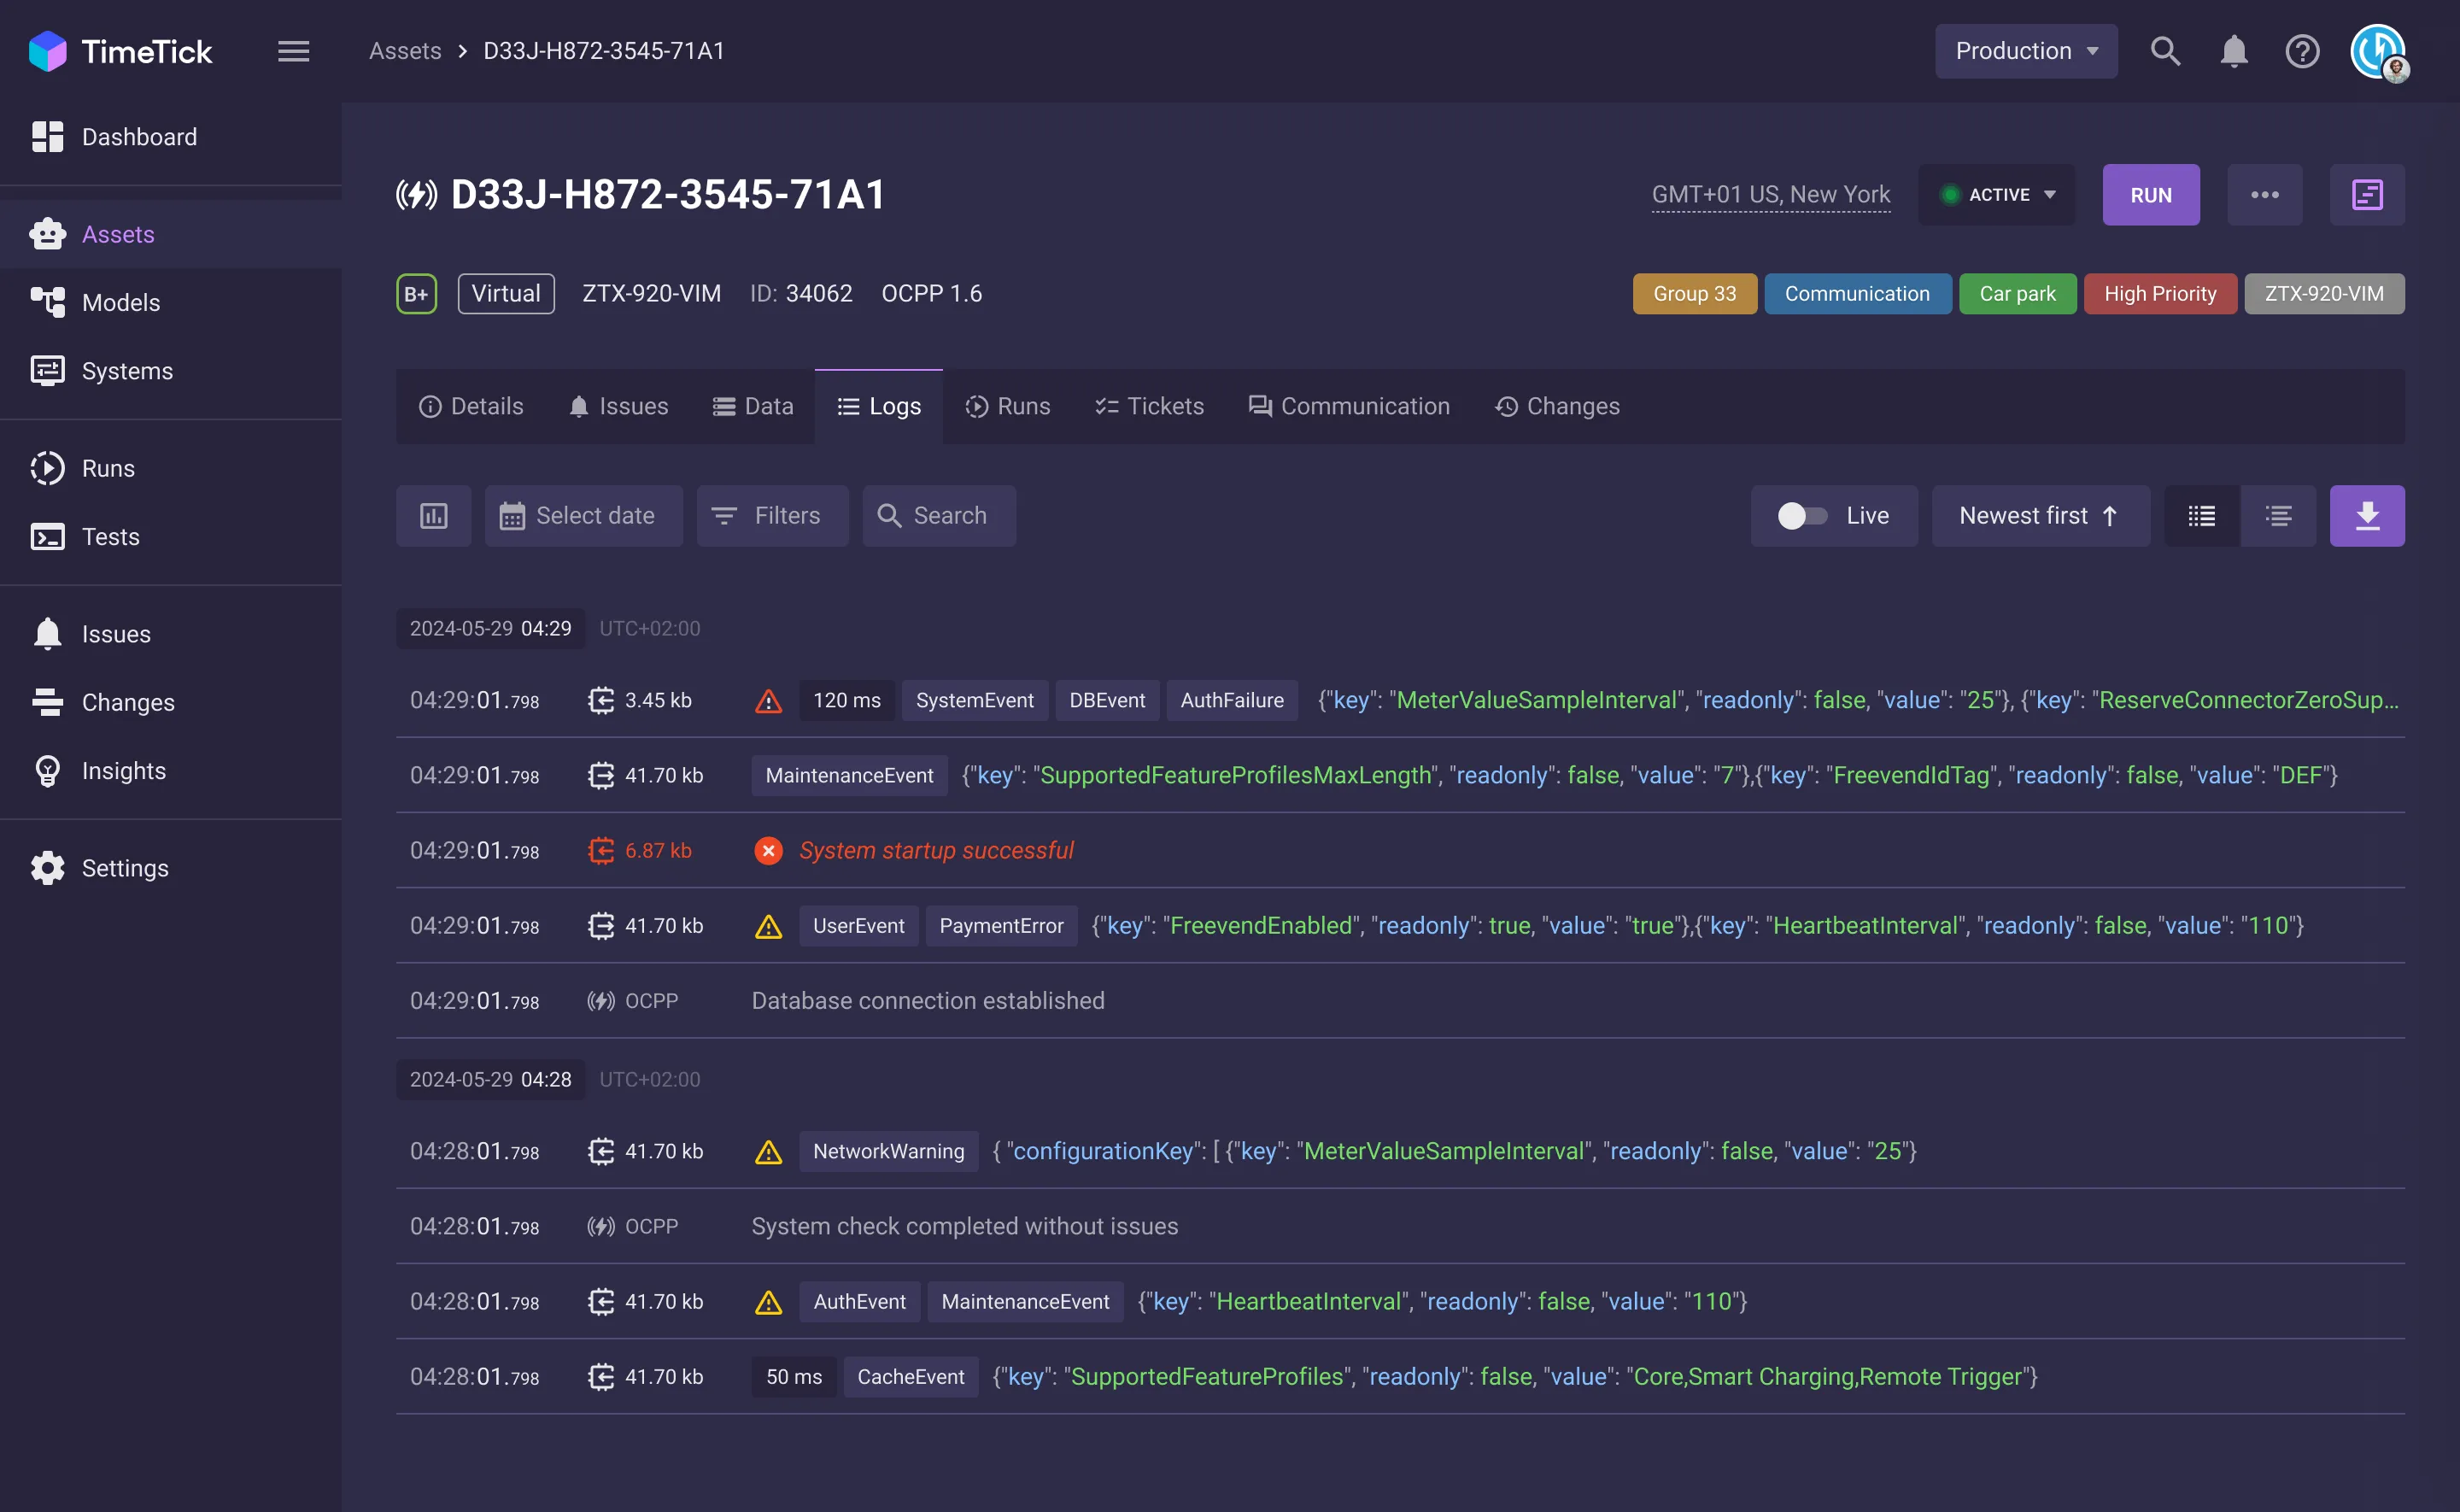Click the red 6.87 kb payload icon
This screenshot has width=2460, height=1512.
[x=600, y=850]
